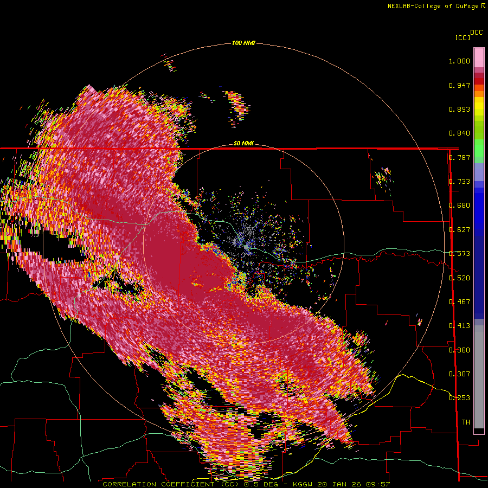Click the yellow color bar segment
The width and height of the screenshot is (488, 488).
tap(479, 107)
